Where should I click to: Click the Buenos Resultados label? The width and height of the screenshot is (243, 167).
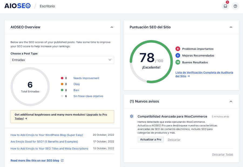point(195,62)
